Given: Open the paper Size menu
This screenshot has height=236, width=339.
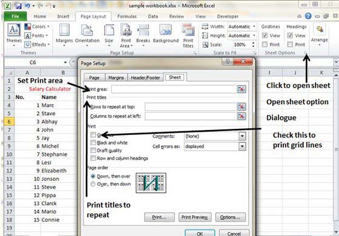Looking at the screenshot, I should coord(109,36).
